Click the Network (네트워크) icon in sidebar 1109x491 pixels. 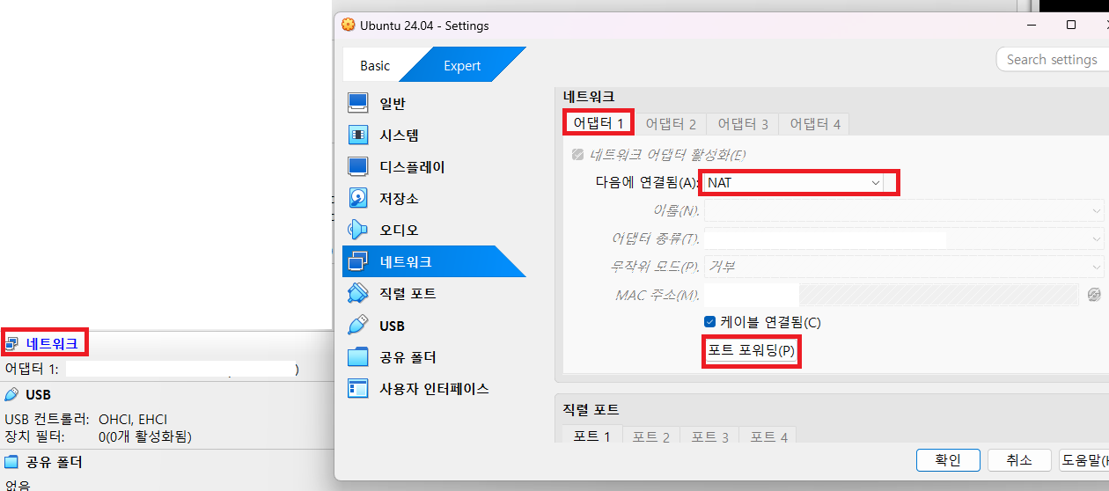[357, 261]
